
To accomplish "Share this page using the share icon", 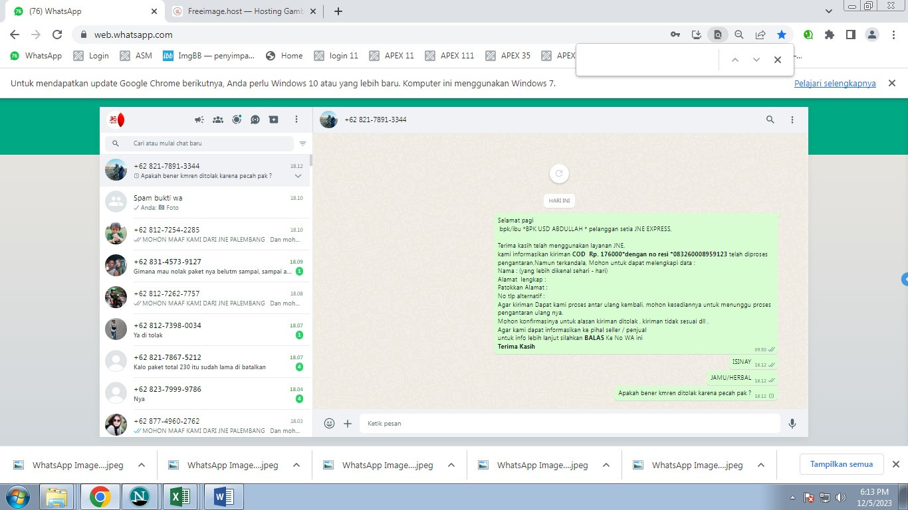I will coord(760,35).
